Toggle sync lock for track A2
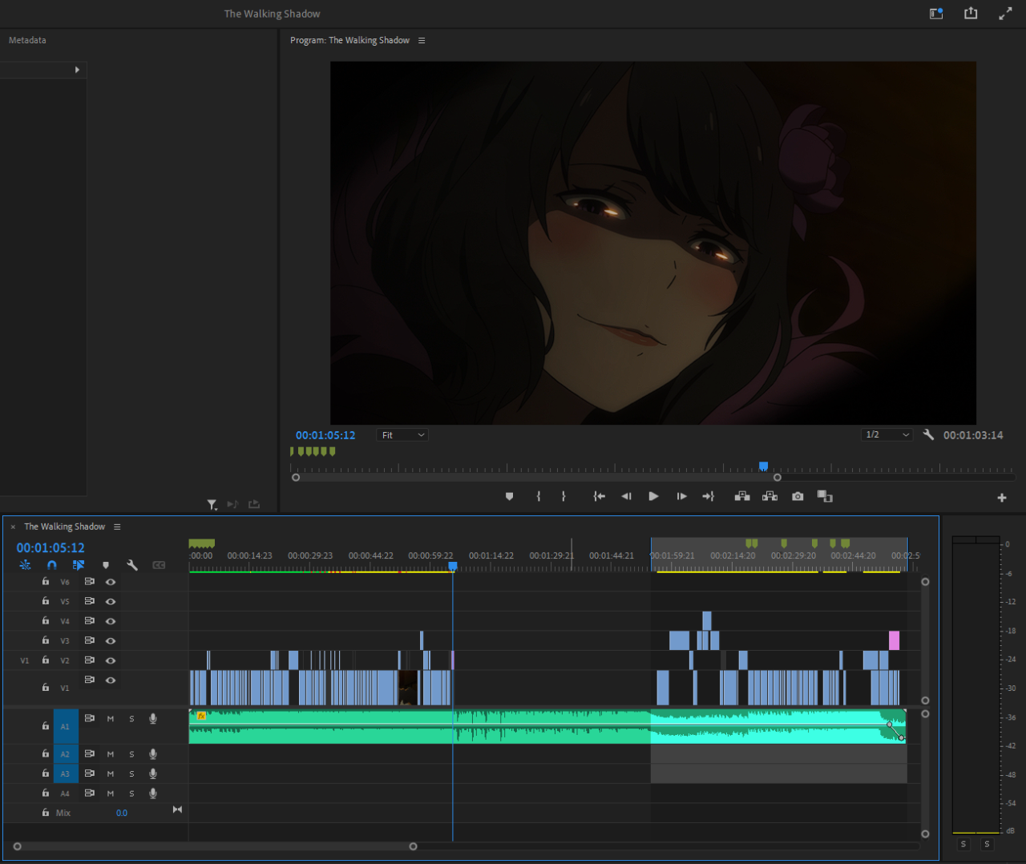 click(89, 753)
